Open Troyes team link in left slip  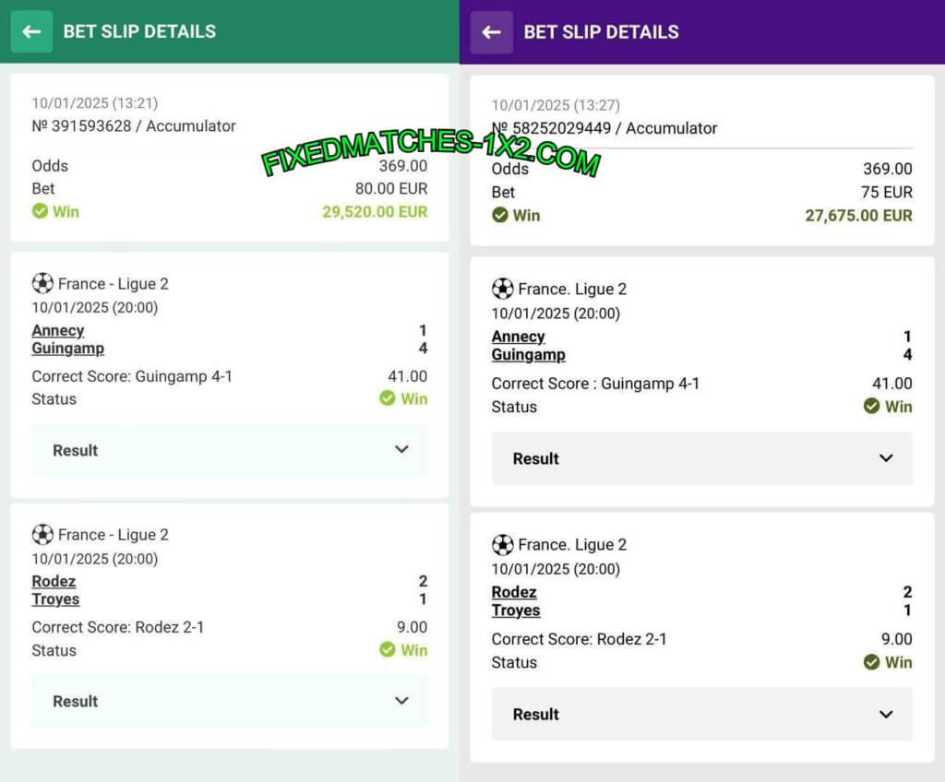click(x=55, y=599)
